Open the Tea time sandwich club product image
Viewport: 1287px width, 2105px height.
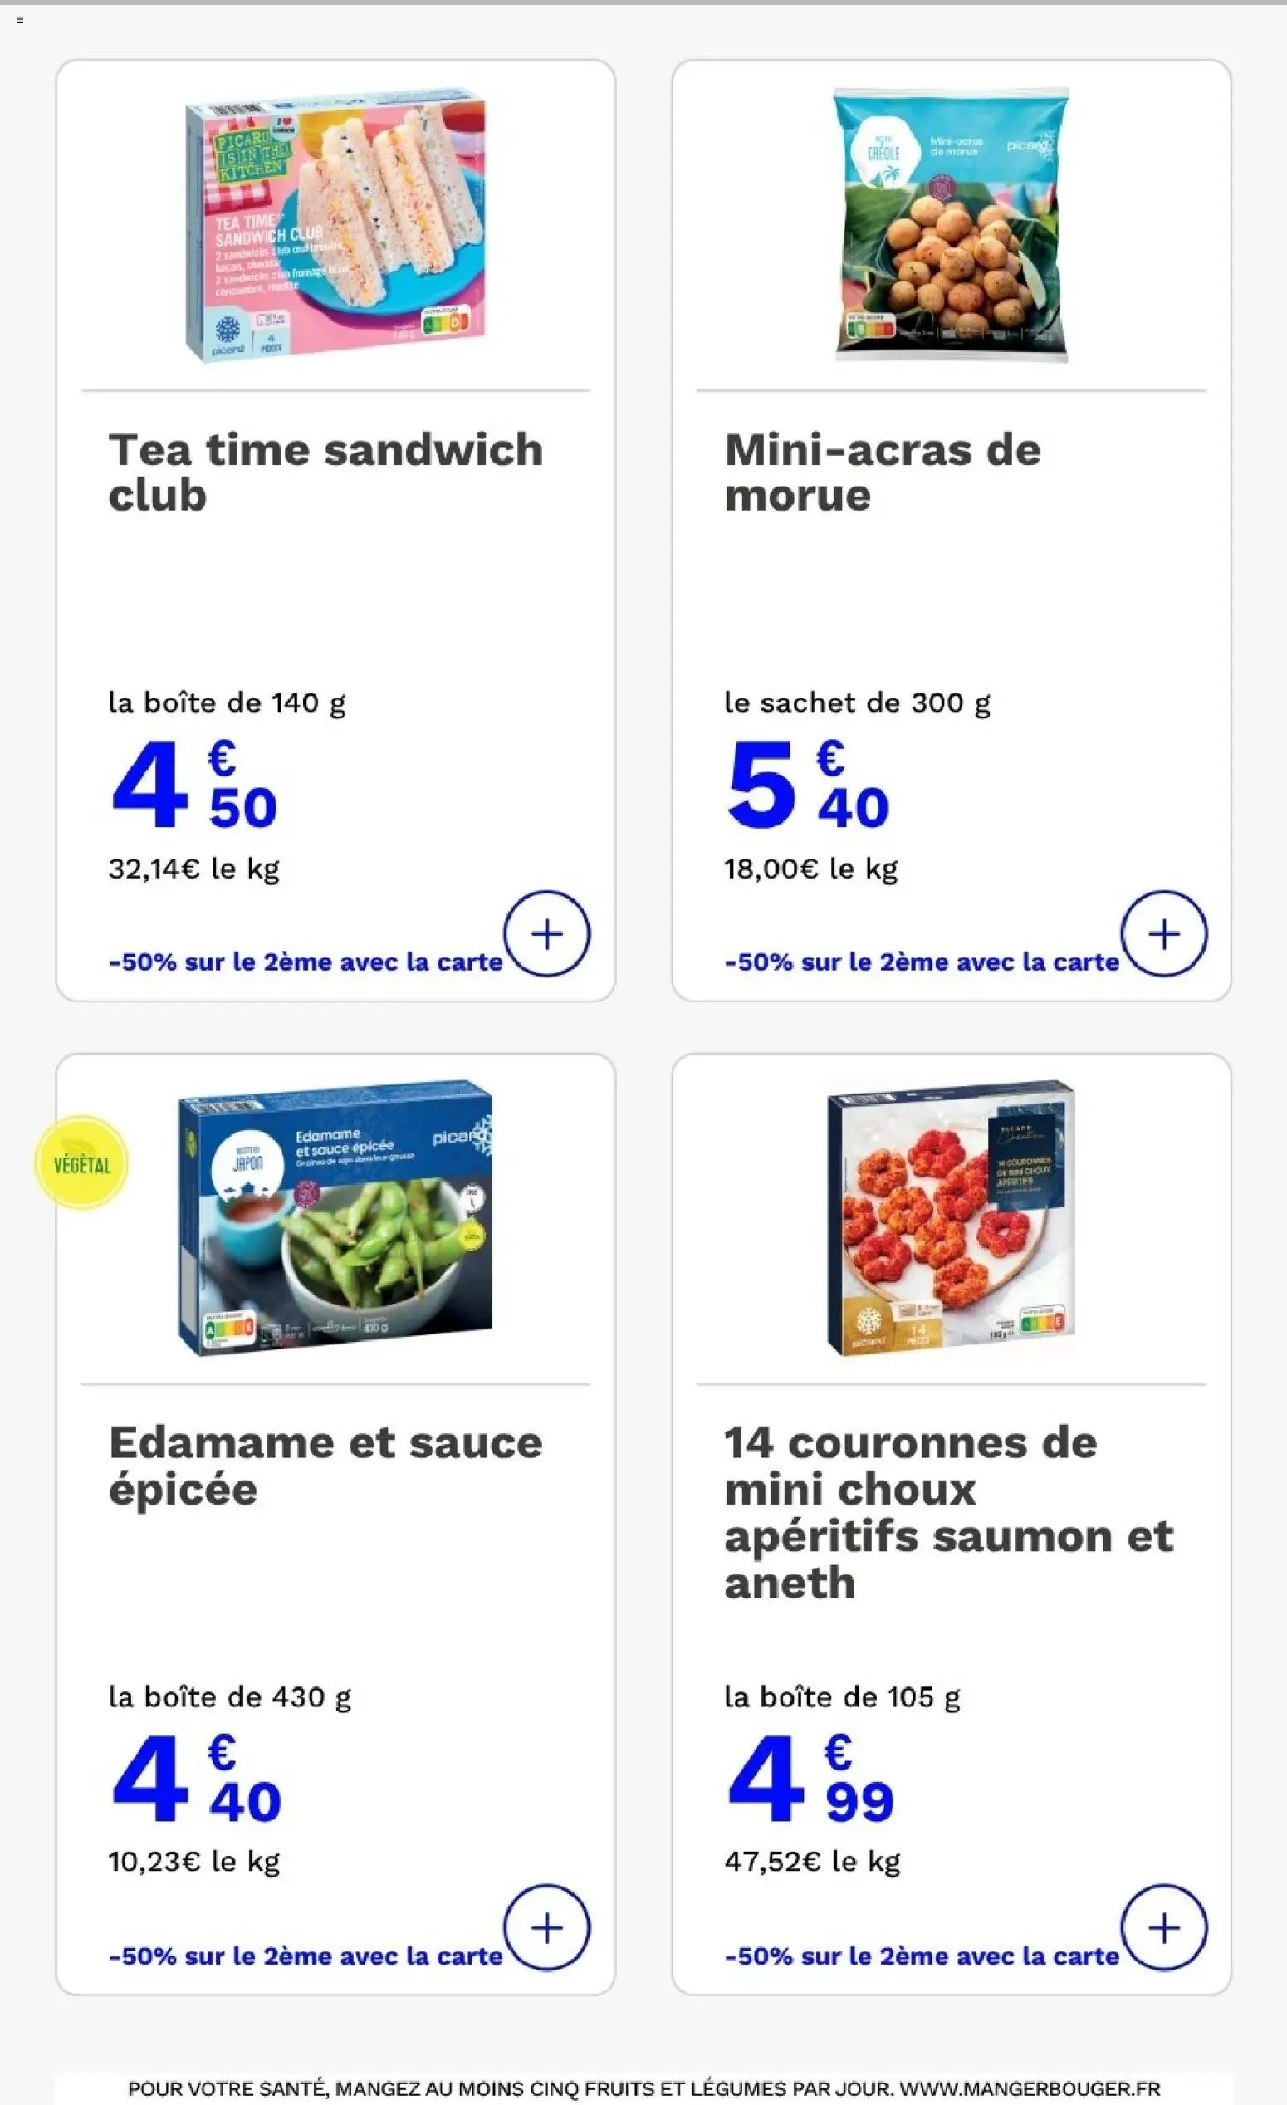pos(335,225)
